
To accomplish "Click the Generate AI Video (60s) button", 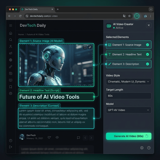I will pyautogui.click(x=128, y=136).
